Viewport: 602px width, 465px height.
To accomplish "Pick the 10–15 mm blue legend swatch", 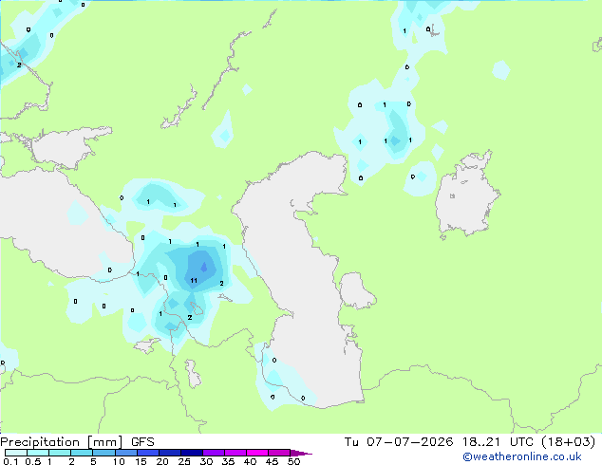I will [x=125, y=453].
